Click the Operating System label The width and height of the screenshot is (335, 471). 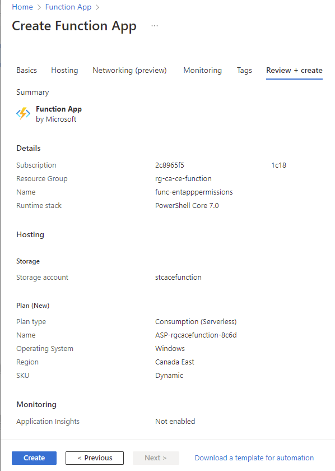click(x=45, y=348)
